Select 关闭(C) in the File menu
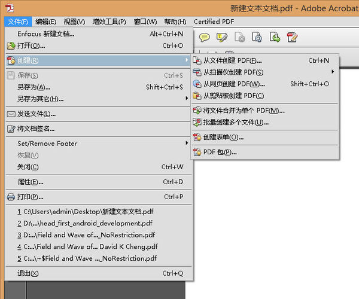Viewport: 359px width, 299px height. click(99, 167)
